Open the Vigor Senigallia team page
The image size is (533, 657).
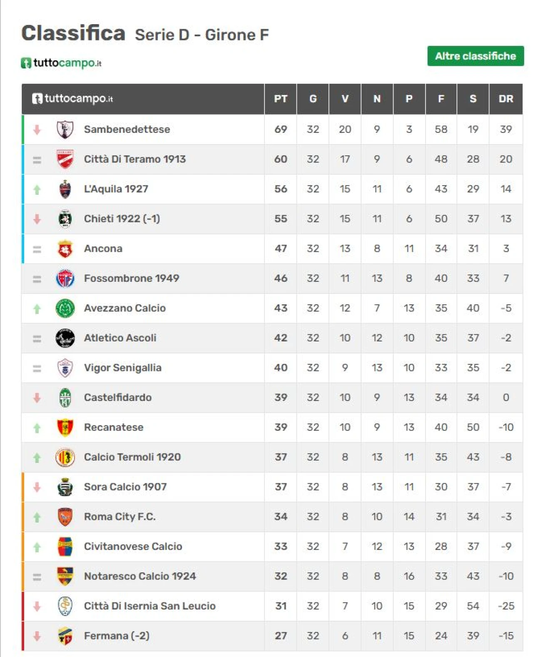click(123, 368)
